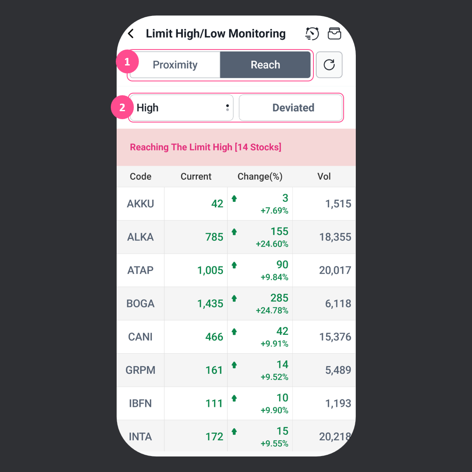Screen dimensions: 472x472
Task: Click the green up arrow for GRPM
Action: (235, 365)
